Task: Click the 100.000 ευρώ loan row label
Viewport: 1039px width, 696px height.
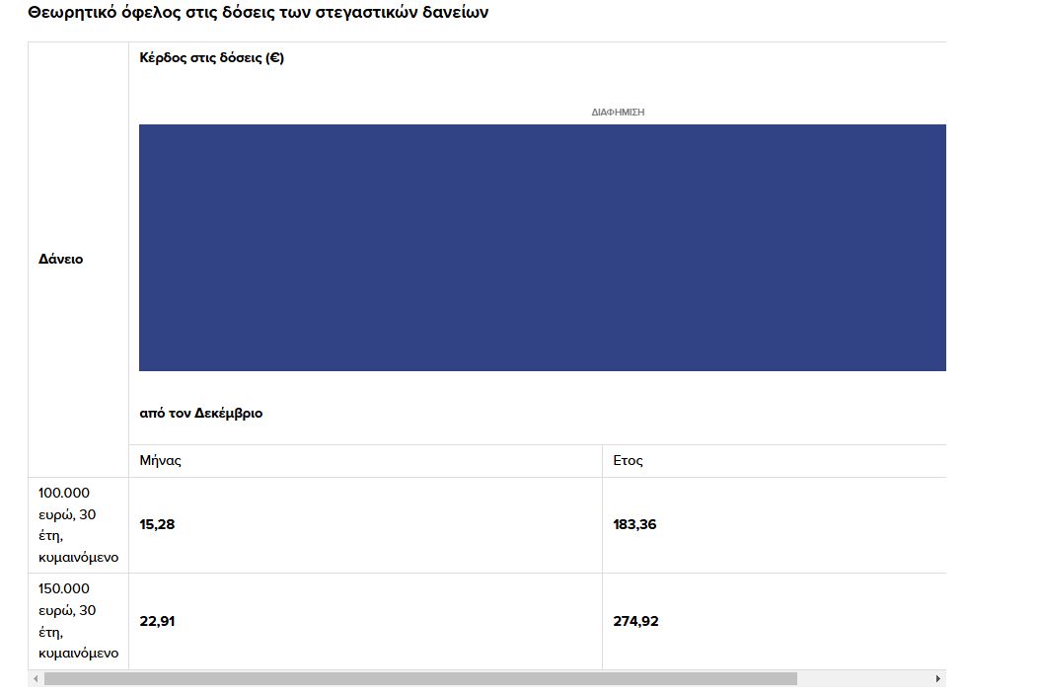Action: pos(78,524)
